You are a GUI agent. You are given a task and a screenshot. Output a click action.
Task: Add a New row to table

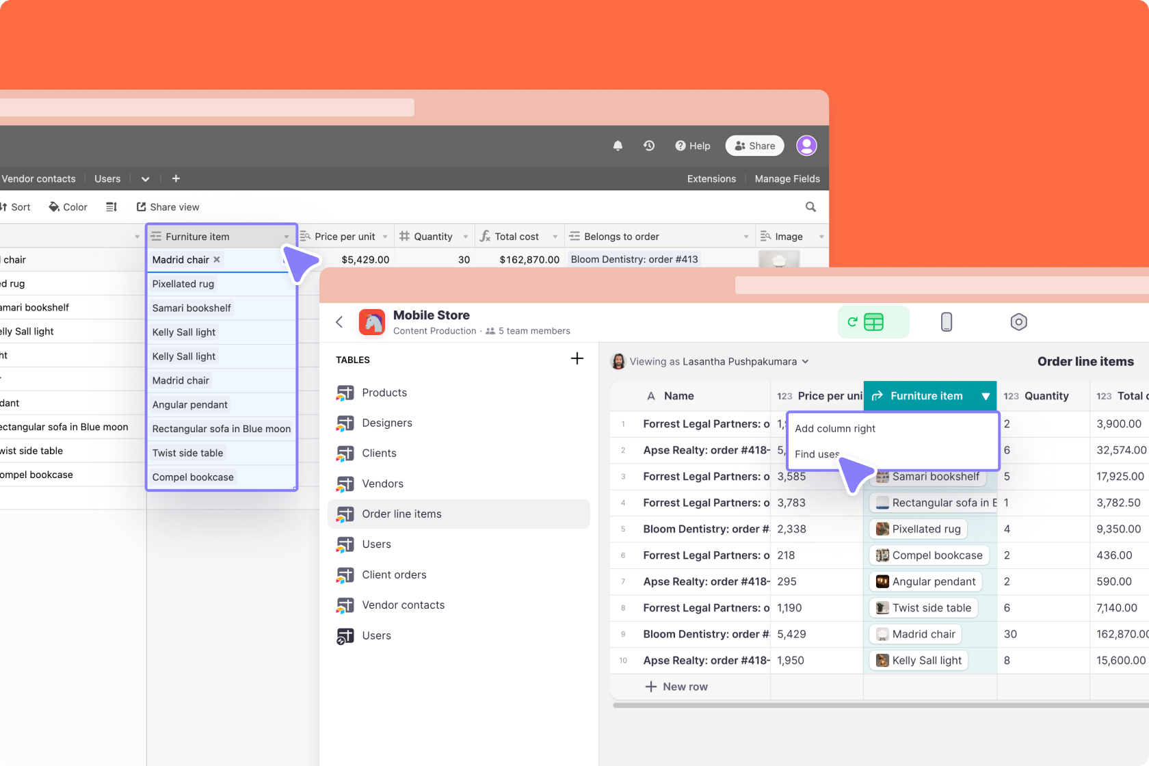(x=676, y=687)
